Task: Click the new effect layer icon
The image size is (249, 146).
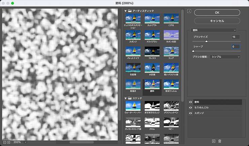Action: (213, 141)
